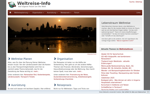This screenshot has width=150, height=94.
Task: Select second carousel indicator dot
Action: [x=50, y=49]
